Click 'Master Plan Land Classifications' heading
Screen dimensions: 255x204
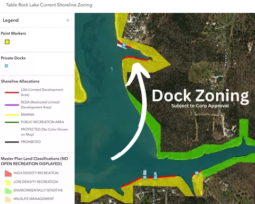pos(35,161)
